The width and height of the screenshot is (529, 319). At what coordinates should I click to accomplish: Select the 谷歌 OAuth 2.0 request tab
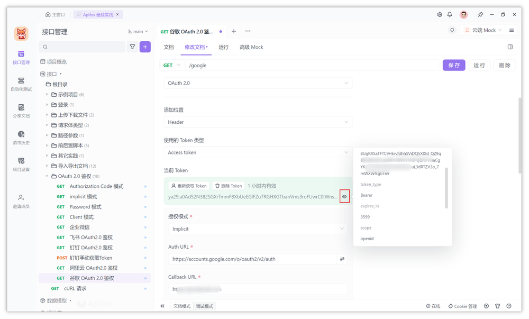pos(191,31)
